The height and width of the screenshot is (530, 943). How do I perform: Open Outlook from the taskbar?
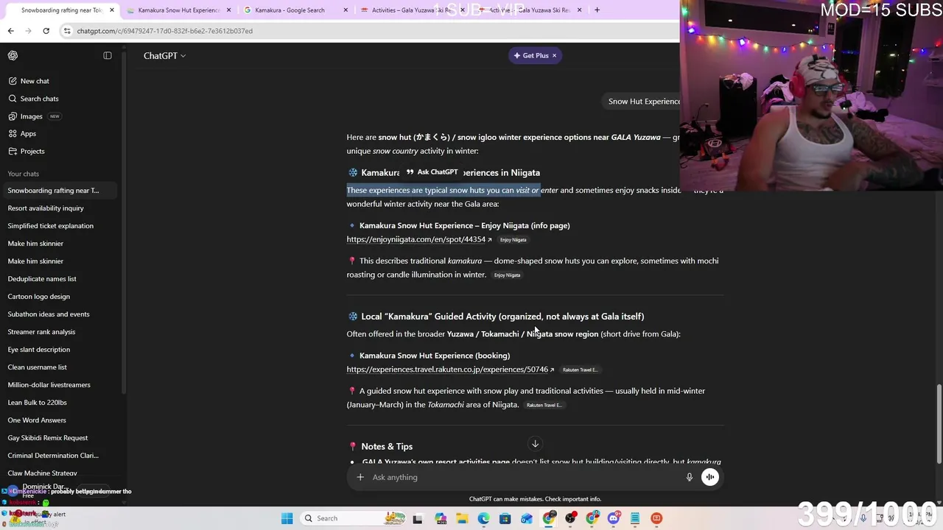pyautogui.click(x=527, y=518)
